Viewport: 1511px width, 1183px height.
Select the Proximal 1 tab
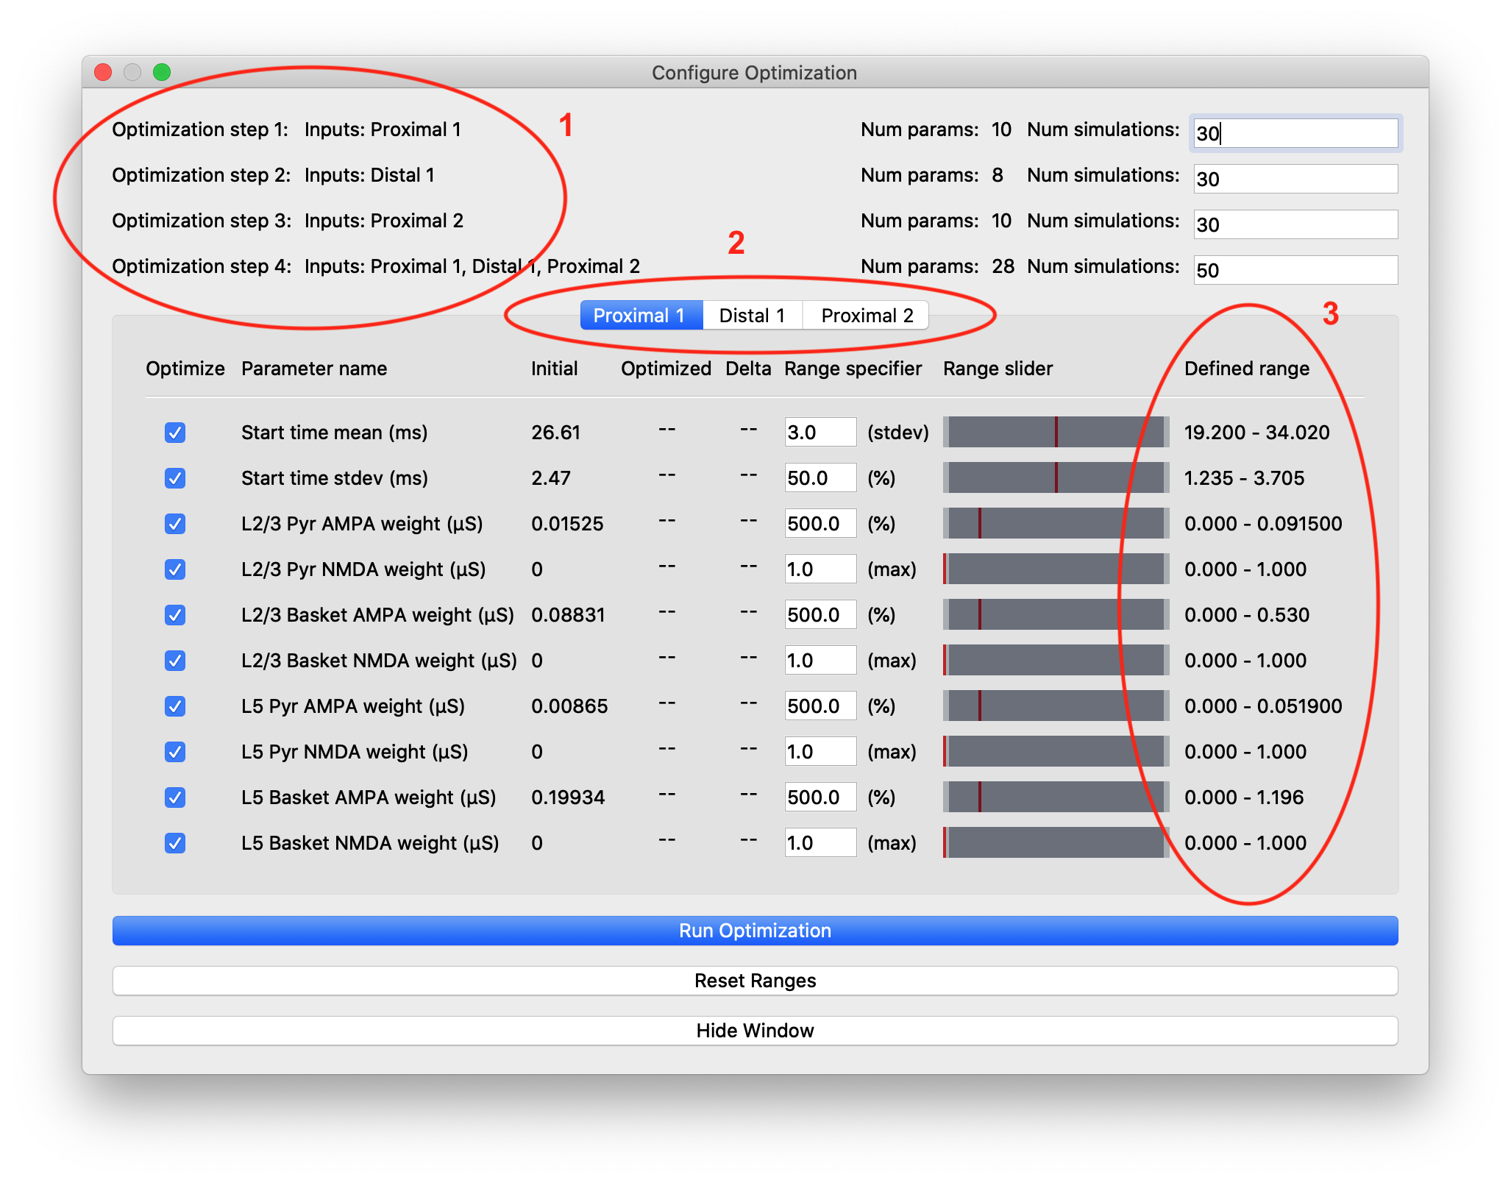(x=639, y=316)
